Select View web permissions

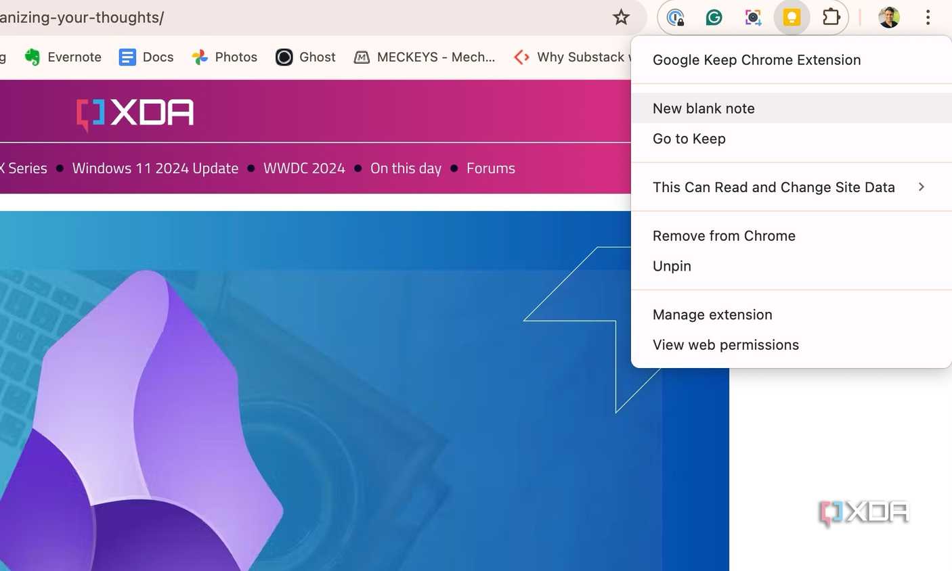tap(792, 345)
